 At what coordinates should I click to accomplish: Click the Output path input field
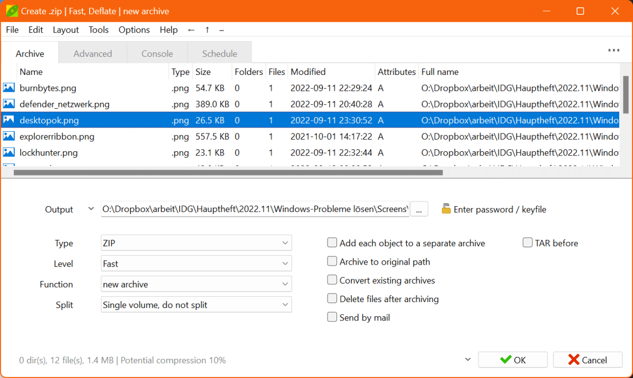coord(255,209)
